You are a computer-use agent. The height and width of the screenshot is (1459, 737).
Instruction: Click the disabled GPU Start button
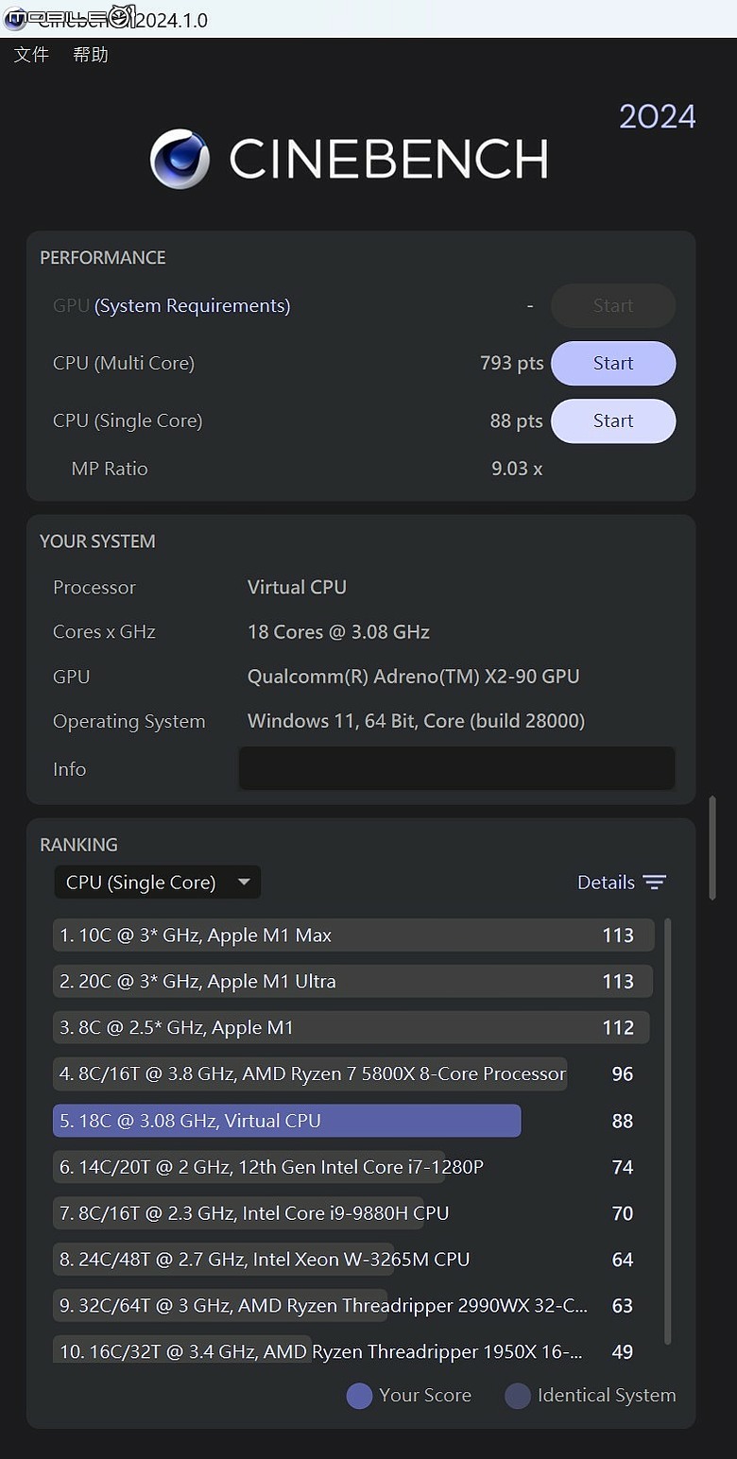(613, 306)
